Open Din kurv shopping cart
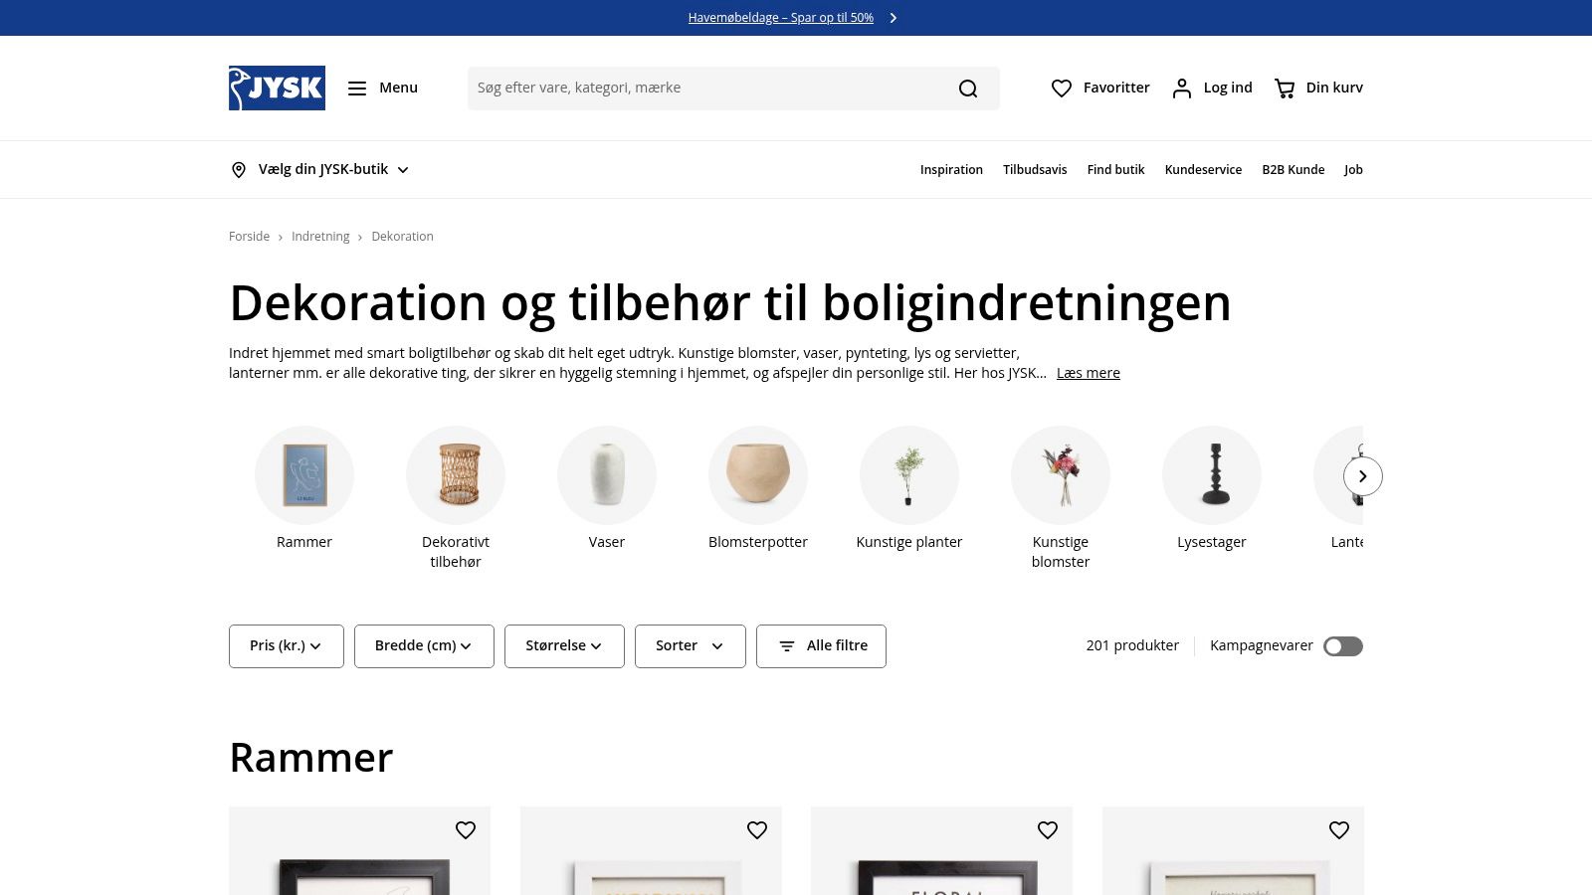The width and height of the screenshot is (1592, 895). click(x=1285, y=89)
